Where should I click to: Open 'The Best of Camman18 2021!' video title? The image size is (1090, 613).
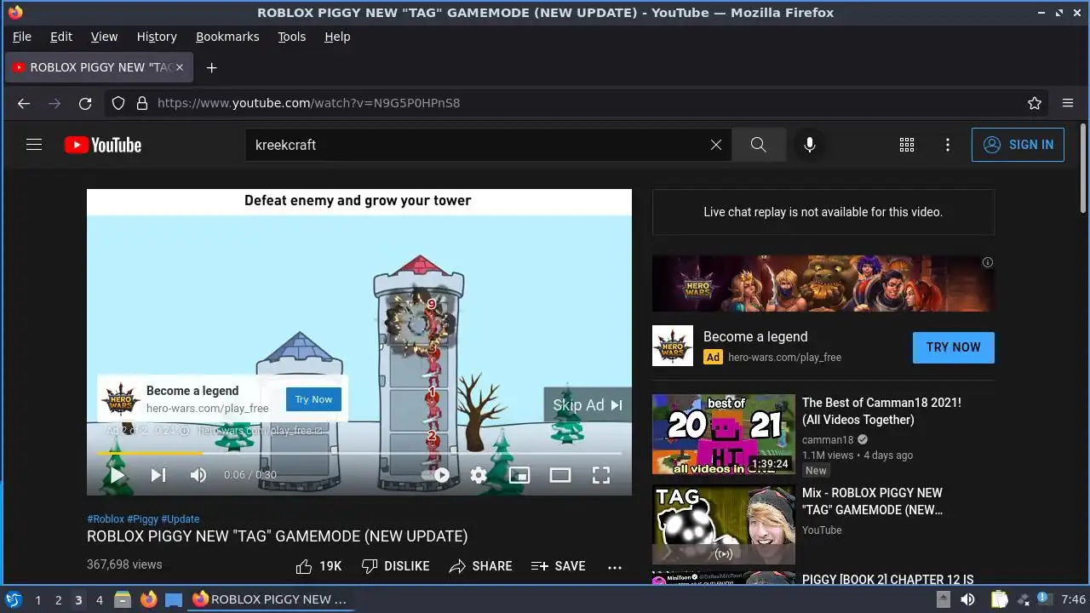(881, 411)
